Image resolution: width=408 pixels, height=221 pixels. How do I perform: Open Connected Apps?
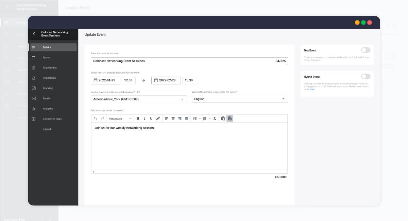pos(53,119)
